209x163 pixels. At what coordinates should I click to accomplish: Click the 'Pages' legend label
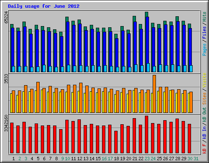pyautogui.click(x=204, y=50)
